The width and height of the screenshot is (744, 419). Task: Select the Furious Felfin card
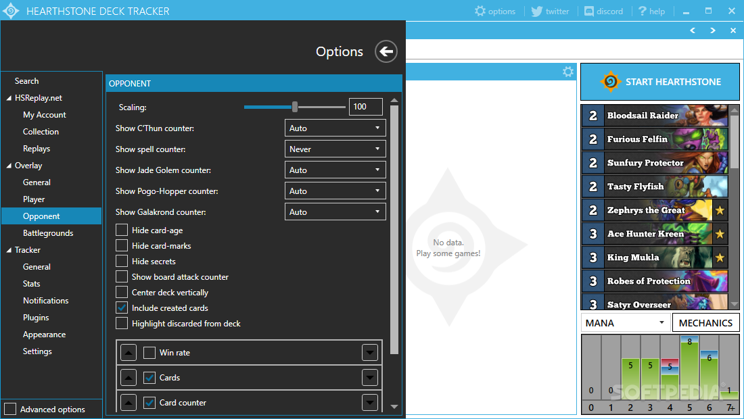tap(655, 139)
